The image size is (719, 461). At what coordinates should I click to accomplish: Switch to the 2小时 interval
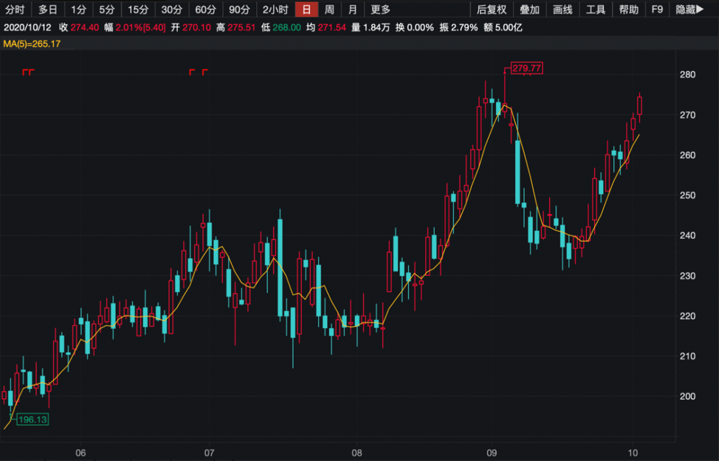point(275,9)
